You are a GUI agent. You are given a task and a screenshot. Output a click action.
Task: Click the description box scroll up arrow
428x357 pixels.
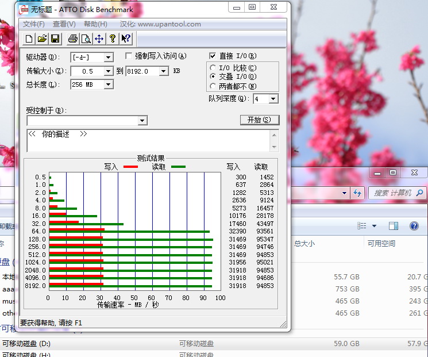(x=275, y=135)
